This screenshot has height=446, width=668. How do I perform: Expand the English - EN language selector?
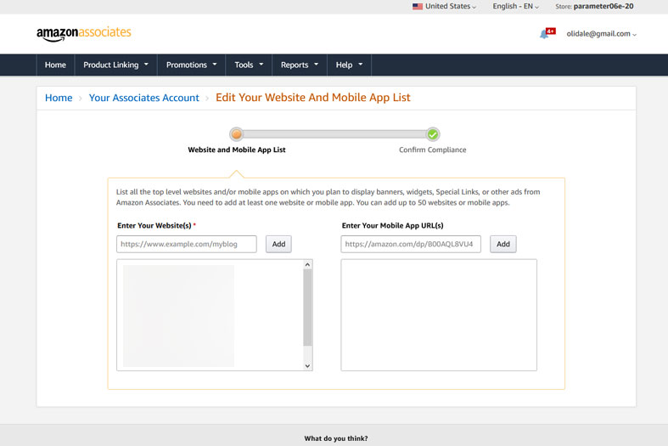tap(515, 7)
